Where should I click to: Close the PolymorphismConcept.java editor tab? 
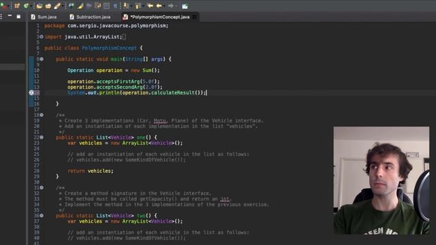click(195, 17)
